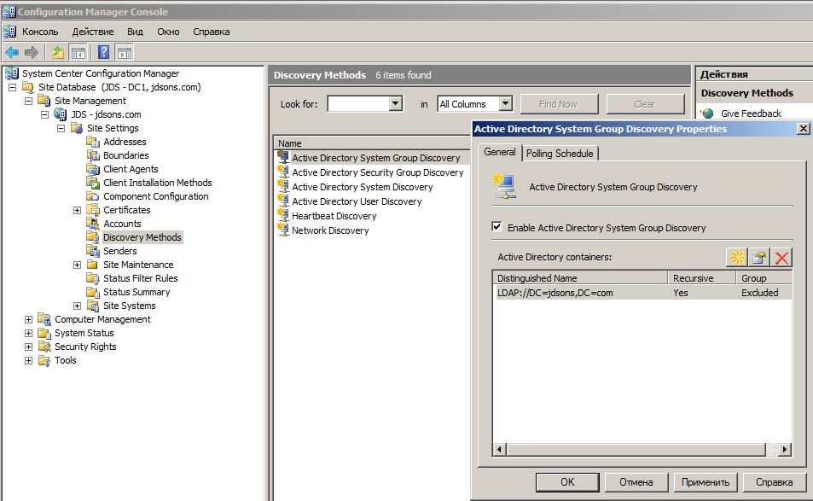Open the Справка menu

[x=212, y=32]
